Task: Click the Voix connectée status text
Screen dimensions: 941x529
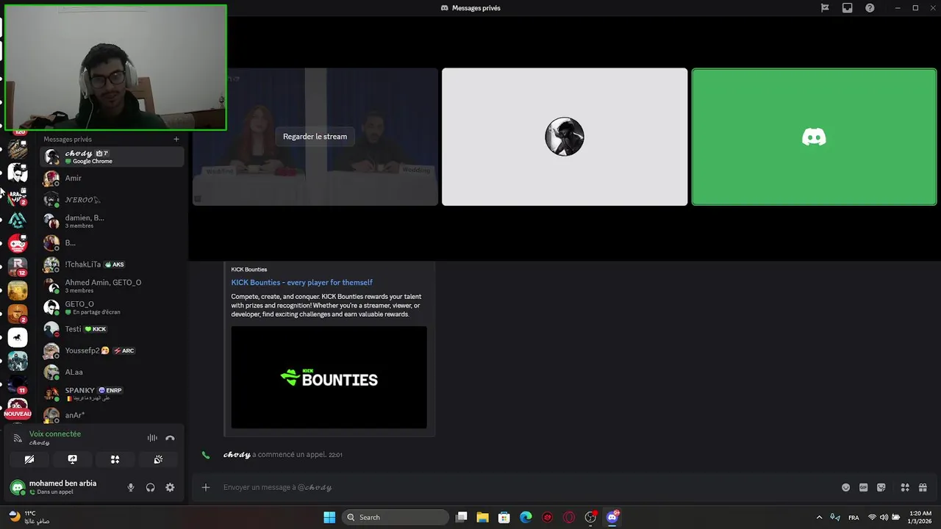Action: pyautogui.click(x=55, y=433)
